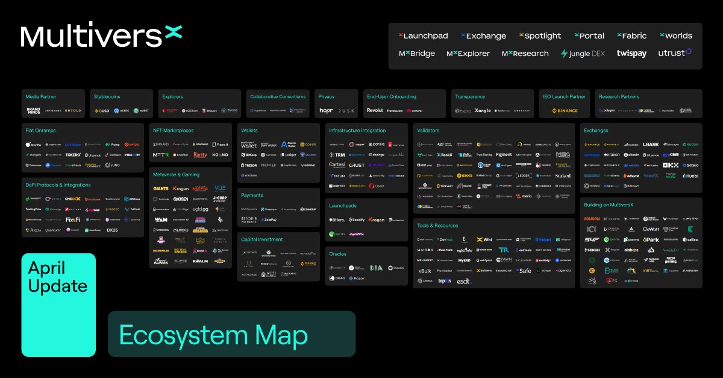Screen dimensions: 723x378
Task: Select xSpotlight in the products panel
Action: [540, 36]
